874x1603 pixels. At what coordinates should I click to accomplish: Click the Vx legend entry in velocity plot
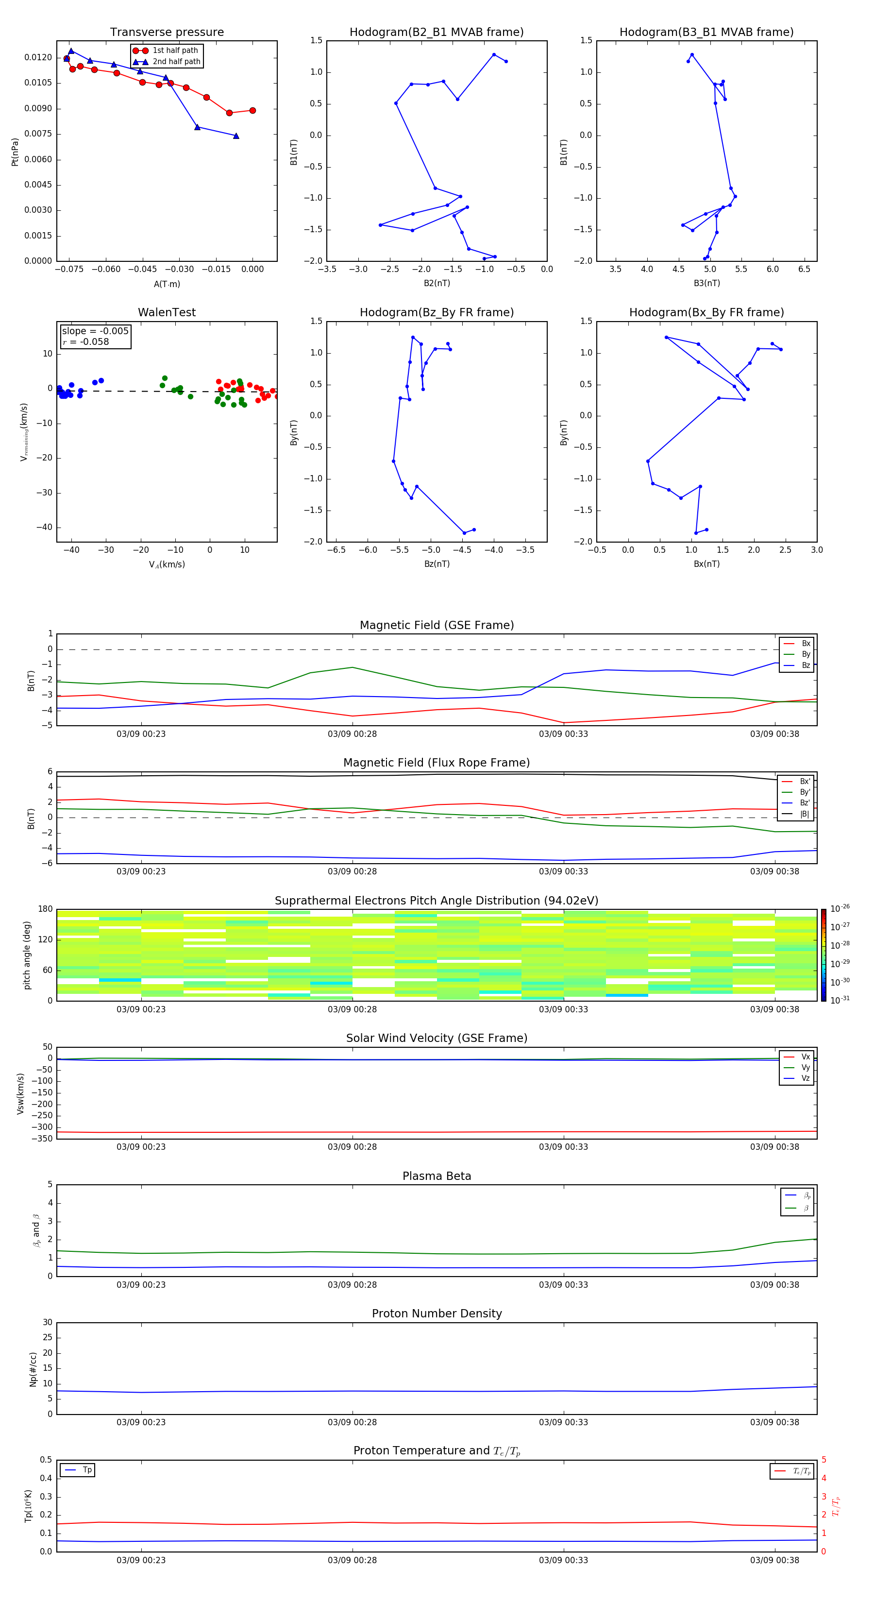point(797,1057)
